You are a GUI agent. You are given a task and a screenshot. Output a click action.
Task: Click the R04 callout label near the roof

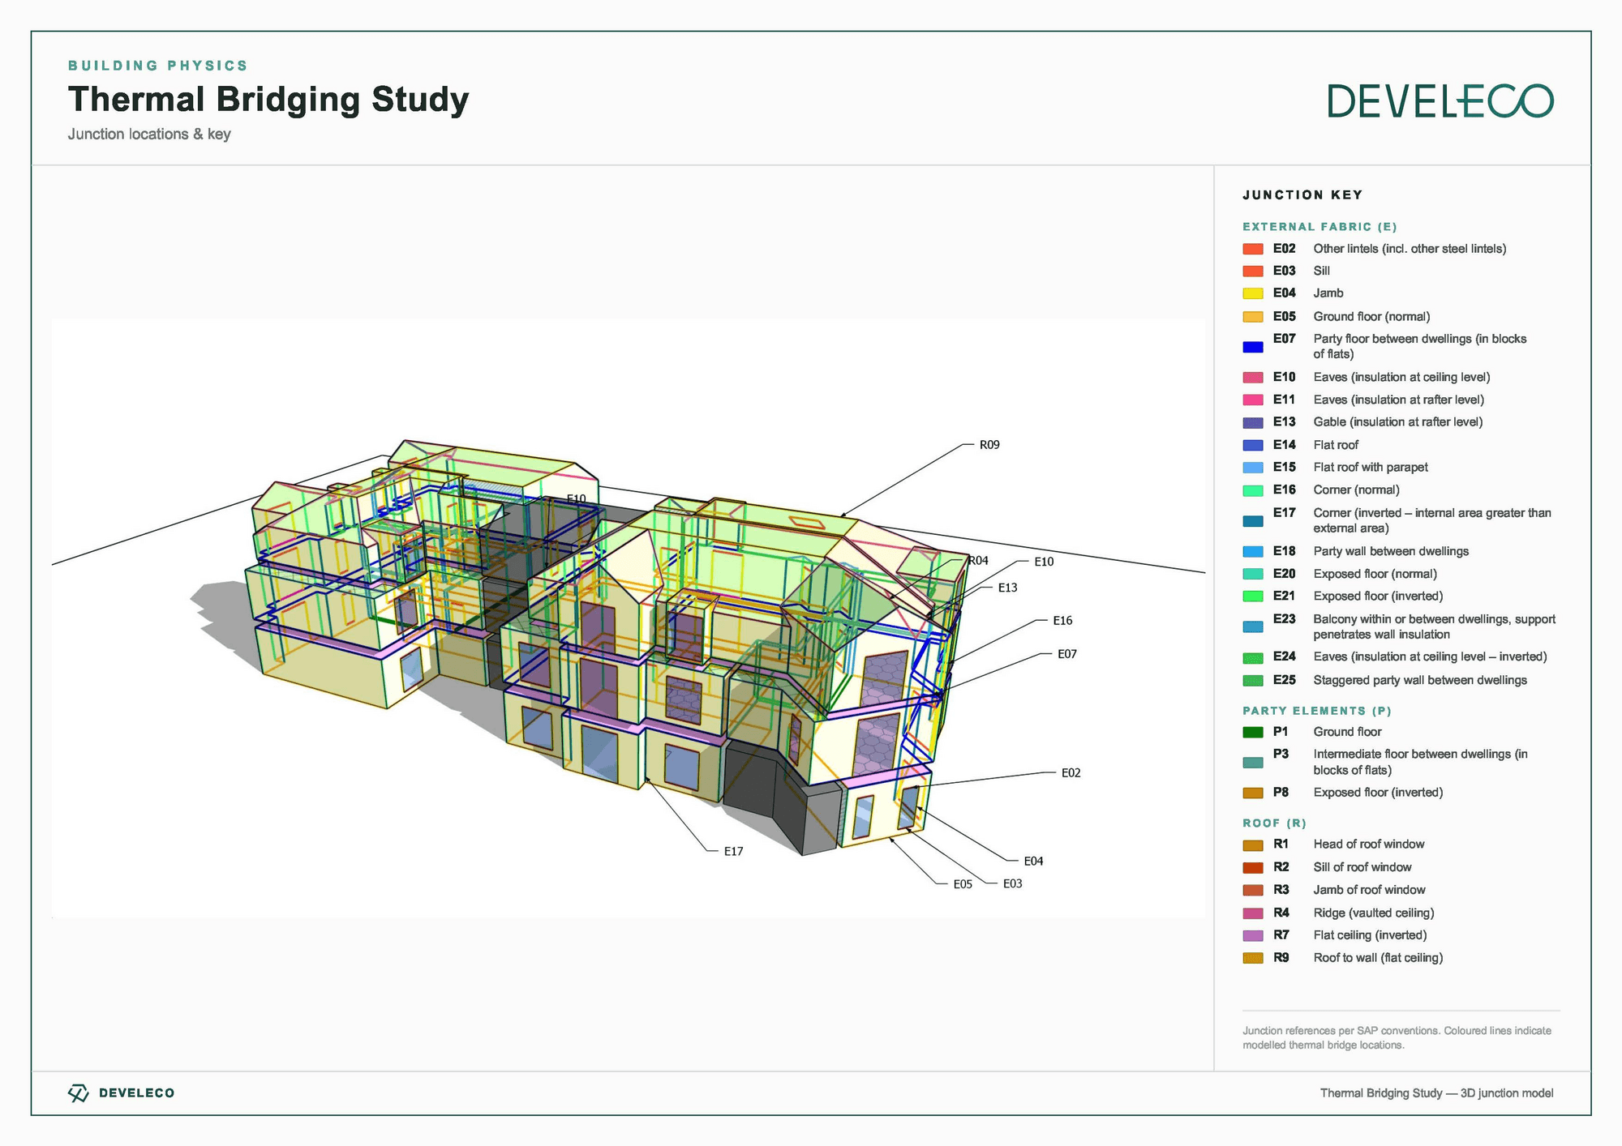pyautogui.click(x=979, y=560)
